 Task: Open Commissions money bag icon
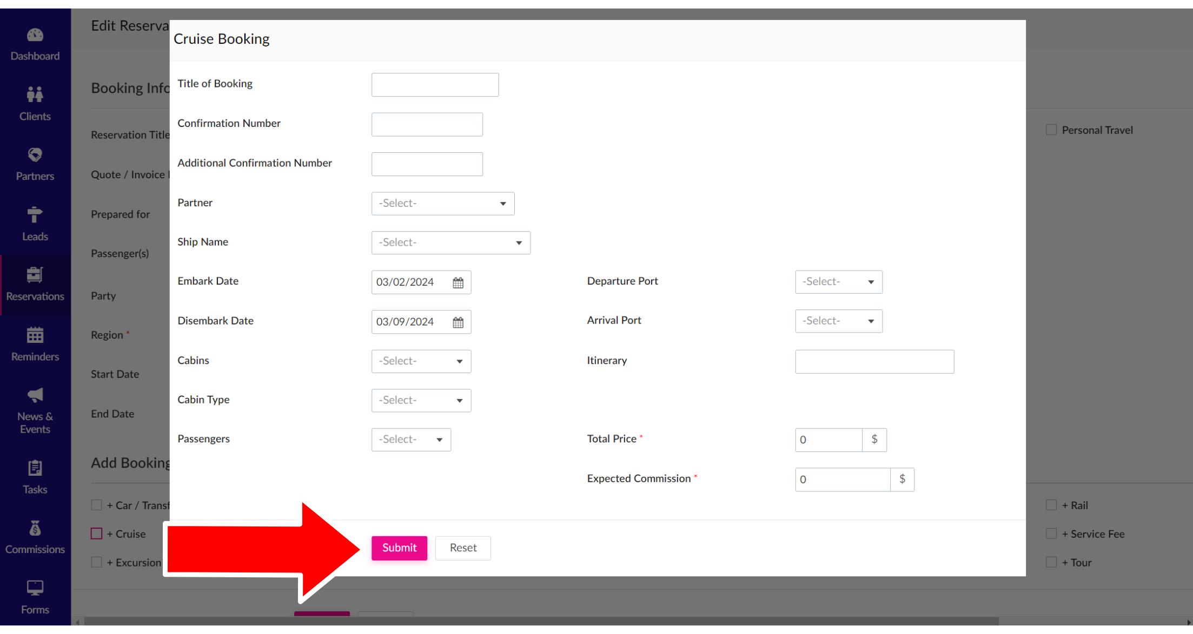(x=35, y=528)
